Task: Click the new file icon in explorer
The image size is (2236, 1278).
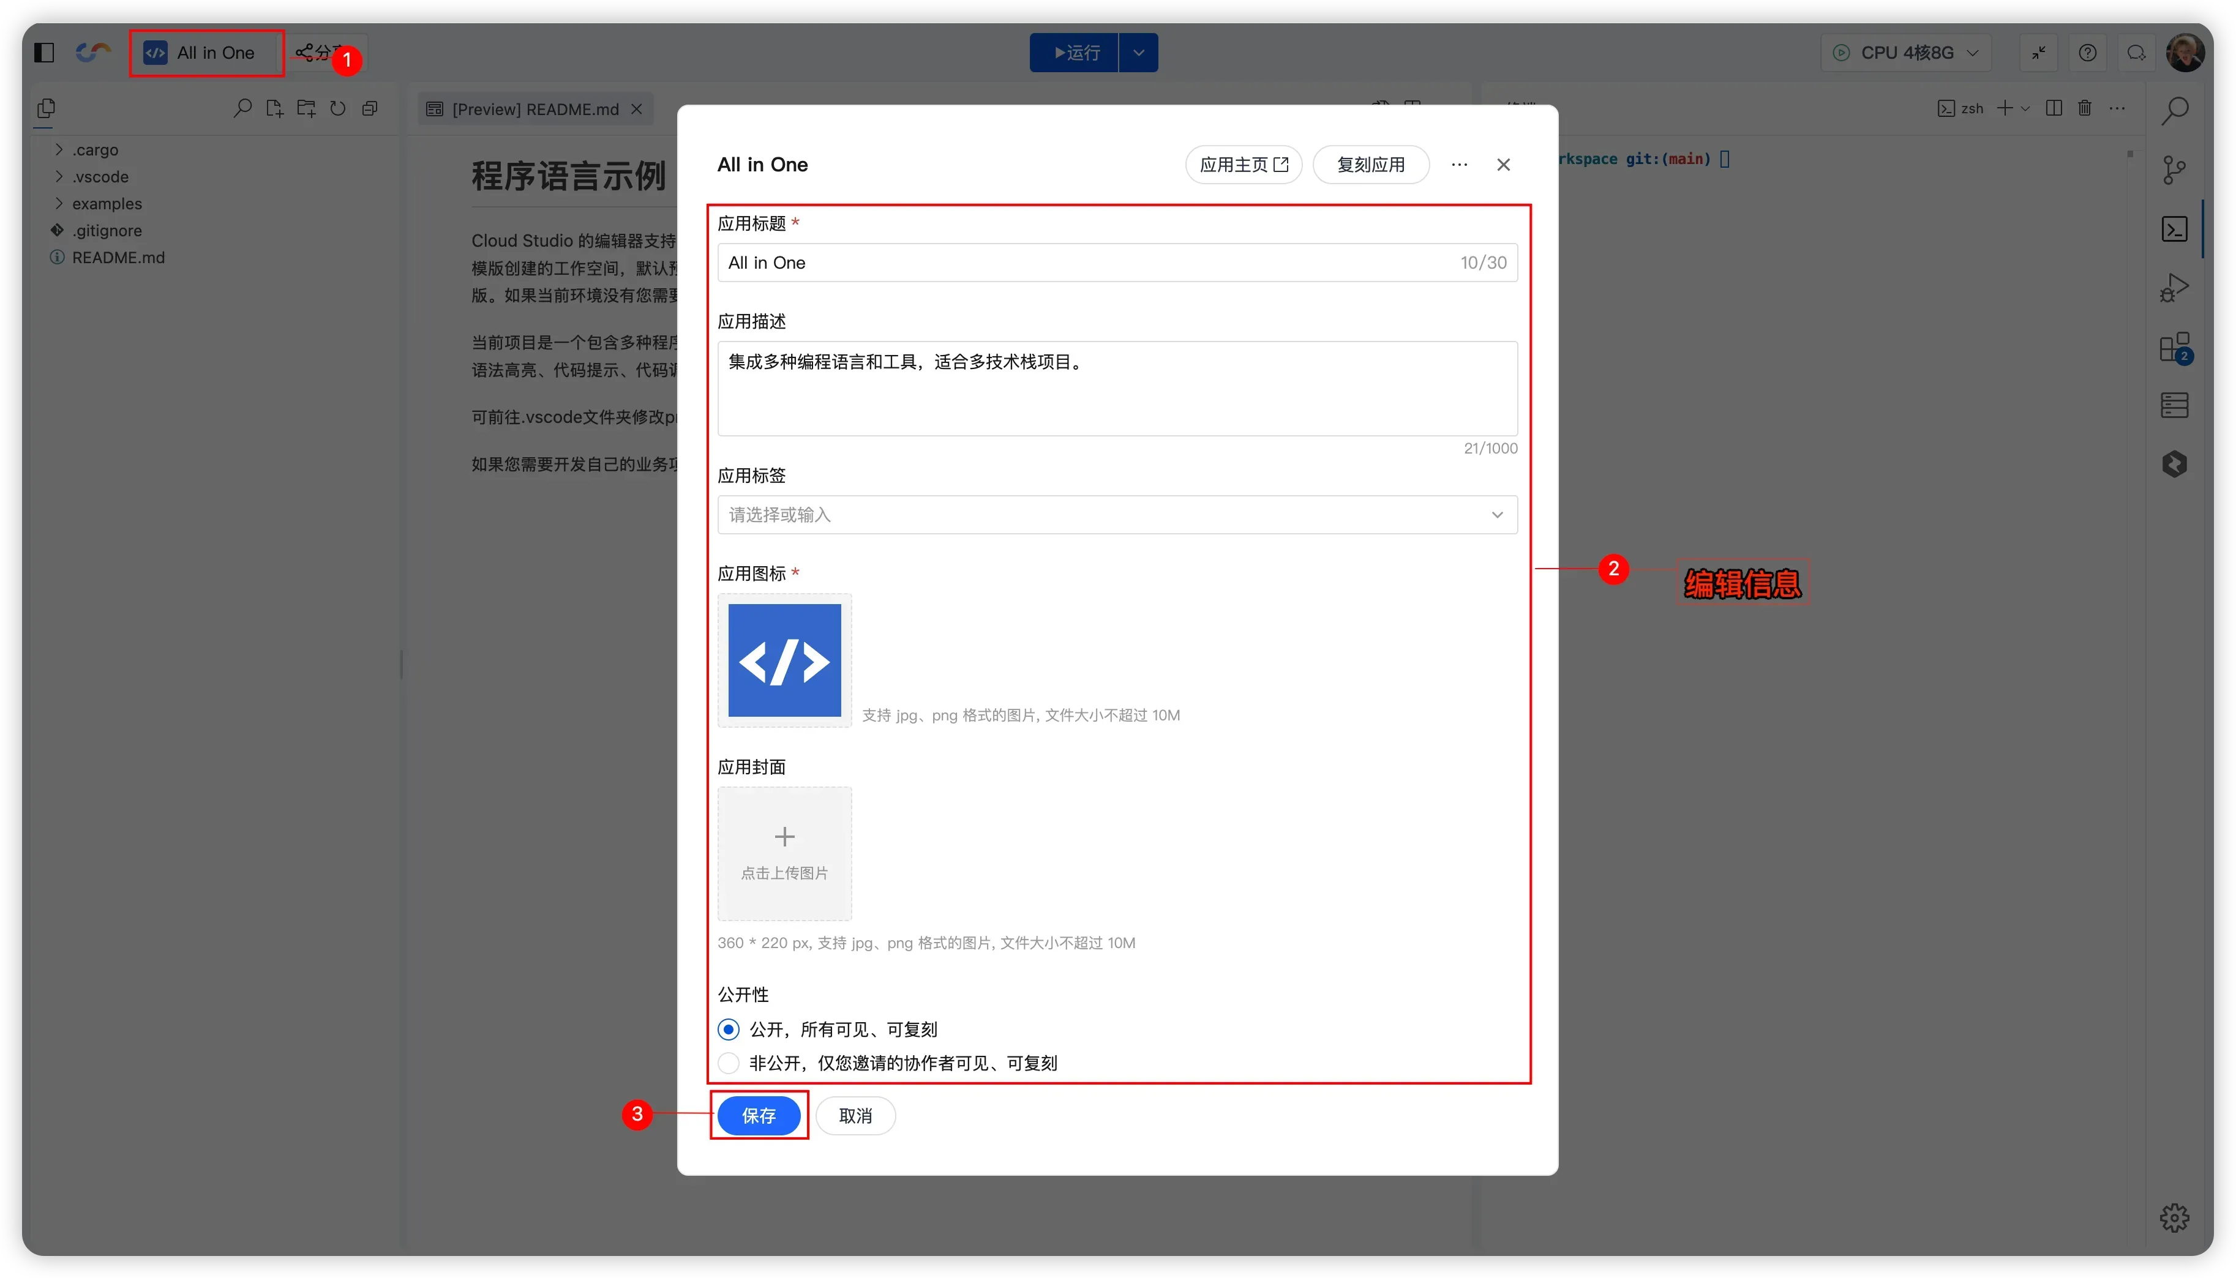Action: click(275, 109)
